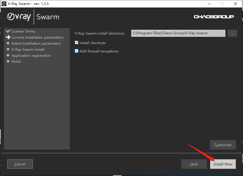Click the Chaos Group logo
This screenshot has width=243, height=176.
pos(214,17)
